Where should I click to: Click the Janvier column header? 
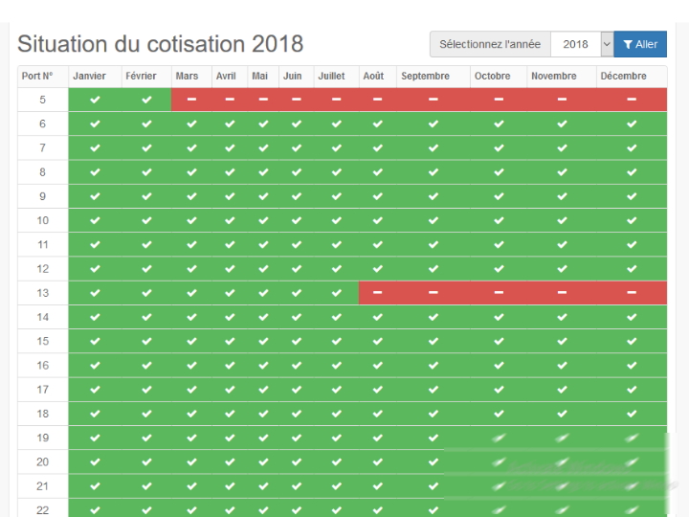pos(90,76)
